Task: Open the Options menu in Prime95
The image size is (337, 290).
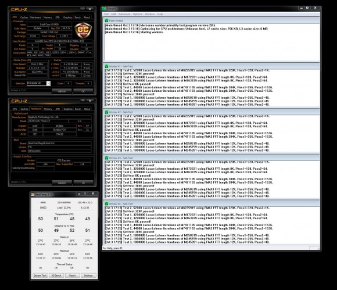Action: click(x=138, y=14)
